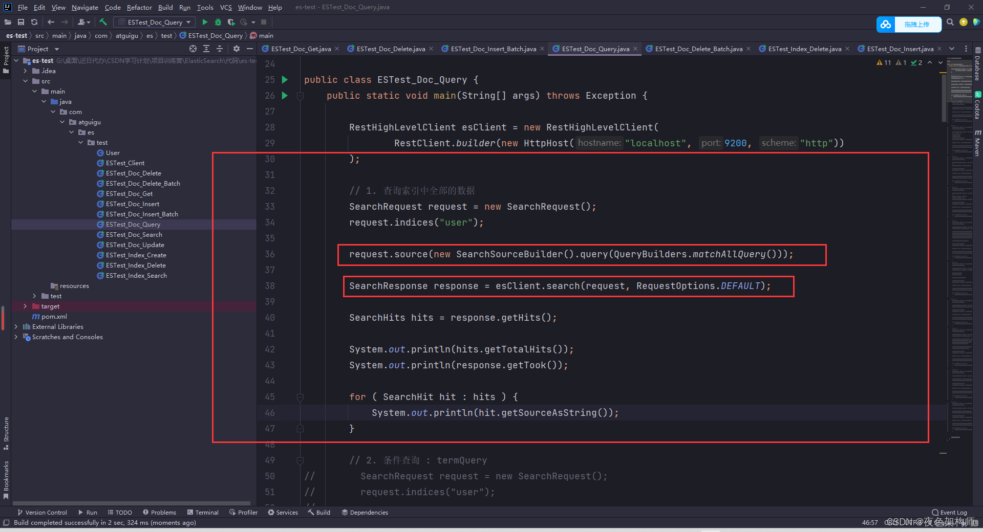The width and height of the screenshot is (983, 532).
Task: Click run gutter icon beside main line 26
Action: click(x=285, y=96)
